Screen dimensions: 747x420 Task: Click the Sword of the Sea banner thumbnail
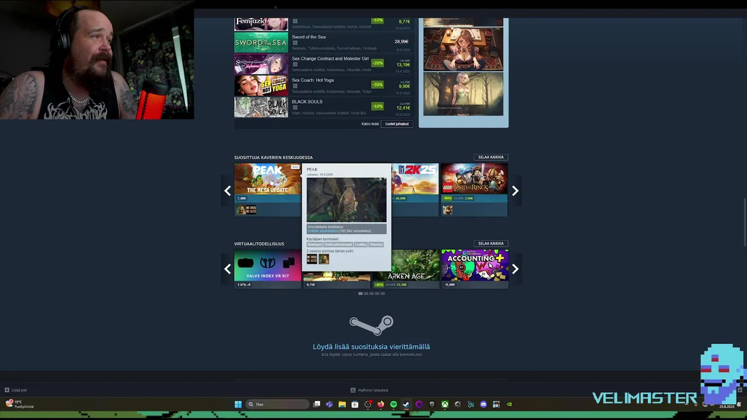pyautogui.click(x=261, y=43)
